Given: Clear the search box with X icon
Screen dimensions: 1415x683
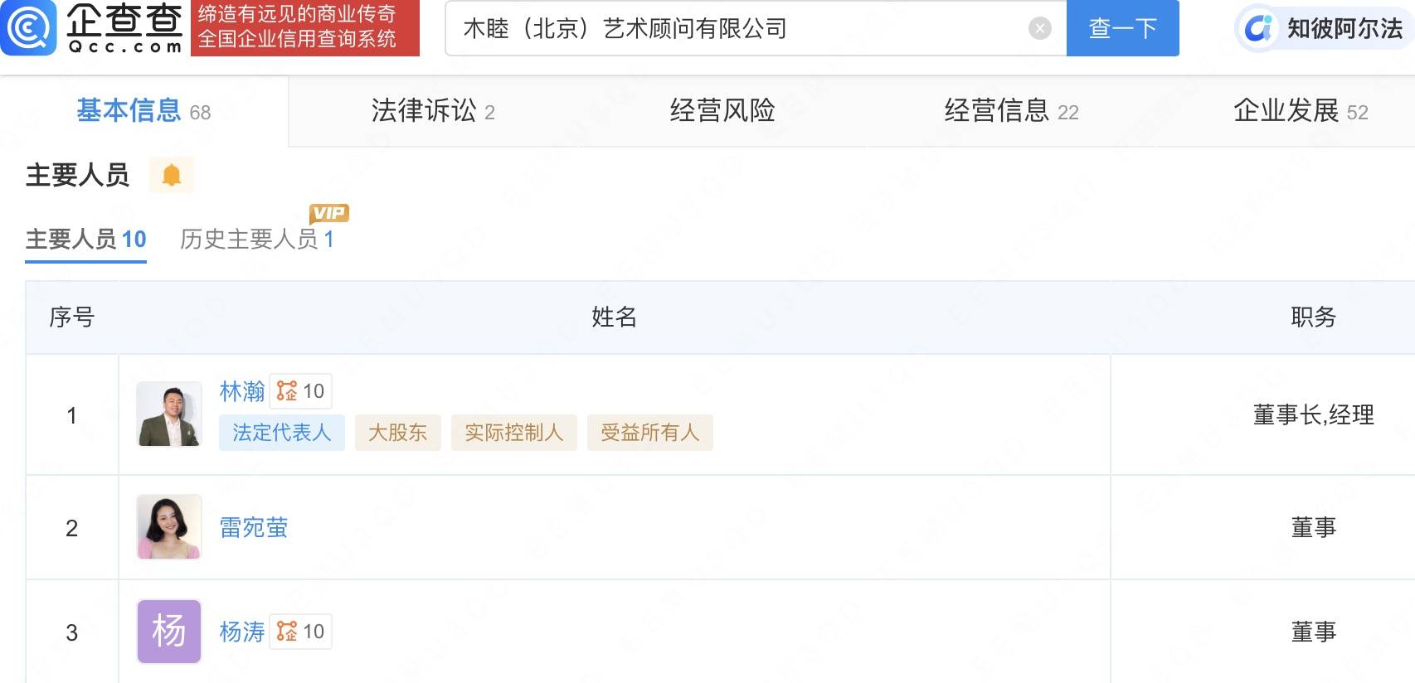Looking at the screenshot, I should (1039, 29).
